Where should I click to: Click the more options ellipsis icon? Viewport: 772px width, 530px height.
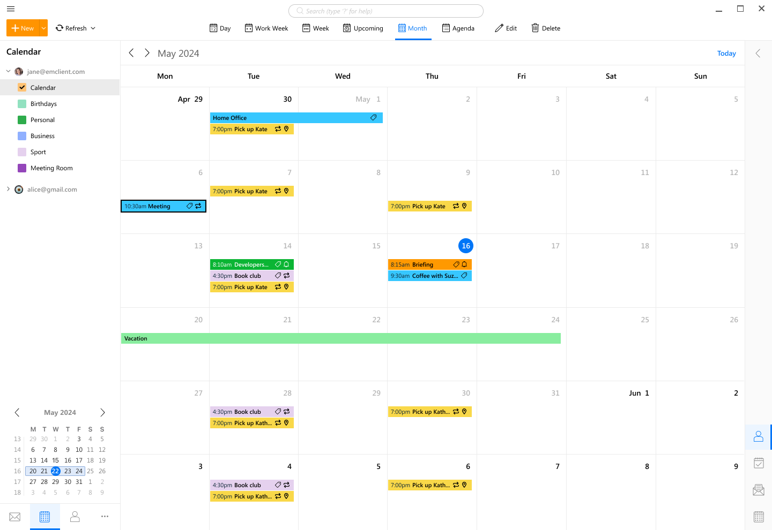coord(105,517)
